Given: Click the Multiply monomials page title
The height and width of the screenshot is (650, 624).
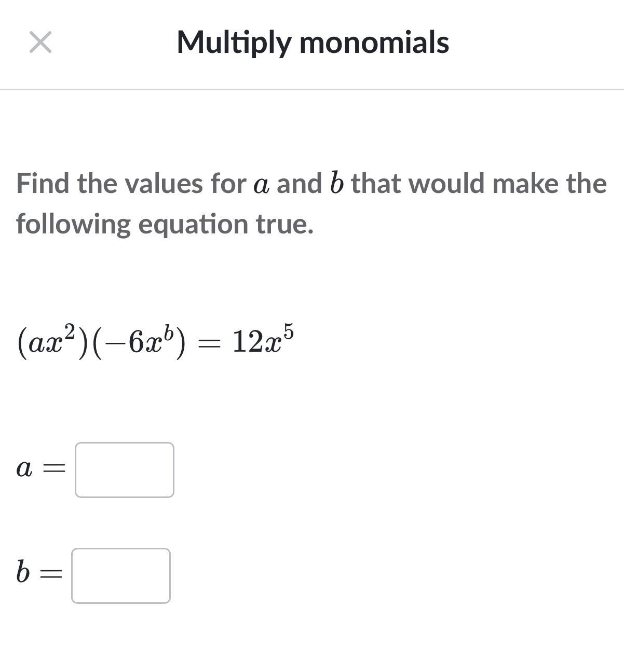Looking at the screenshot, I should 313,42.
